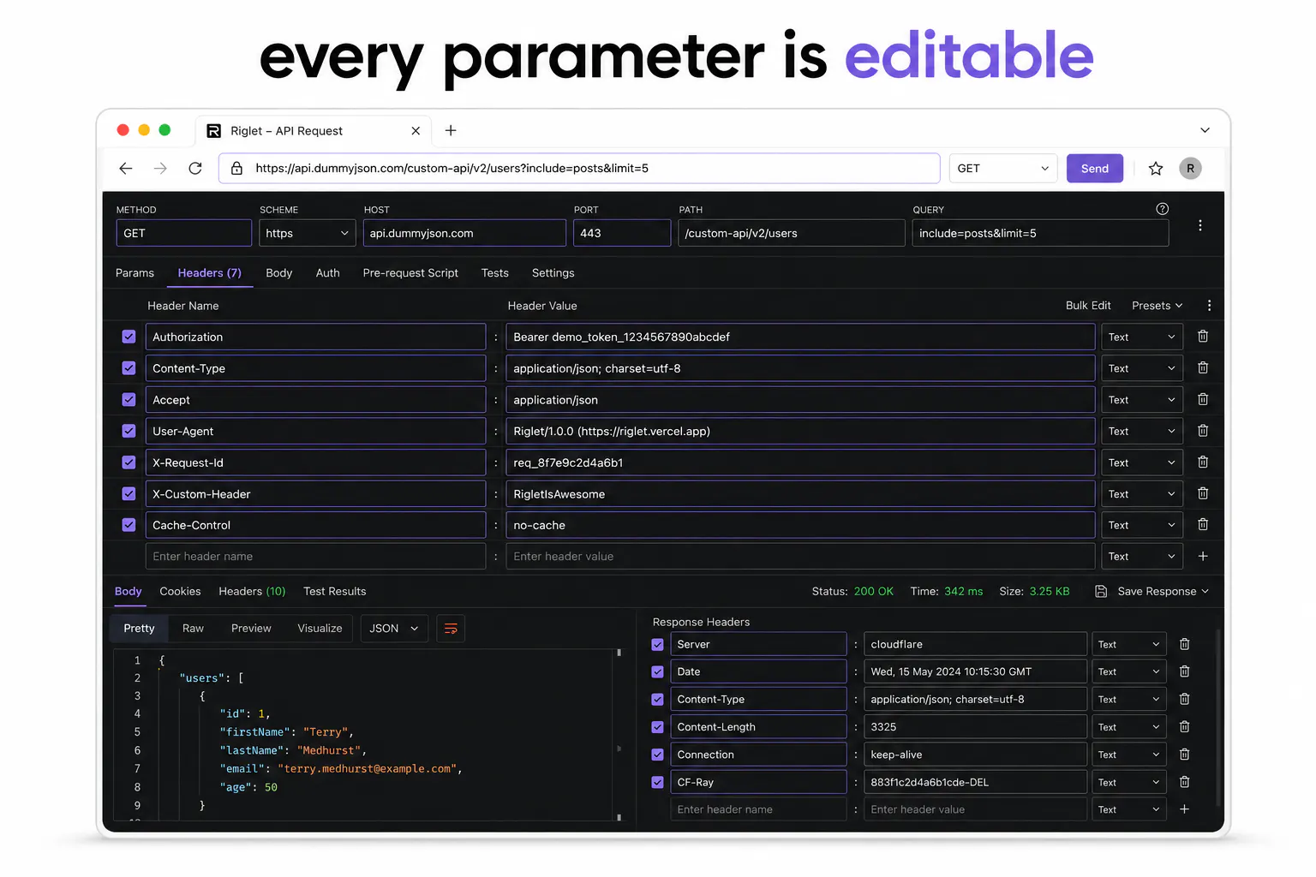Screen dimensions: 1316x877
Task: Switch to the Auth tab
Action: 327,273
